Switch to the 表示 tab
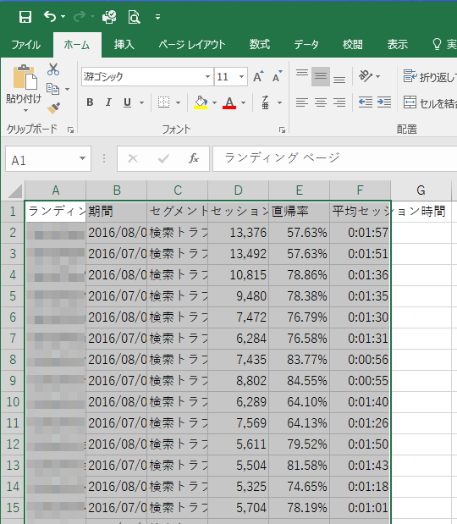 click(x=397, y=45)
